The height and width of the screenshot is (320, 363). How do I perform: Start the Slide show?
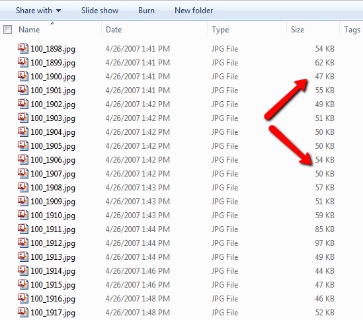[x=100, y=11]
